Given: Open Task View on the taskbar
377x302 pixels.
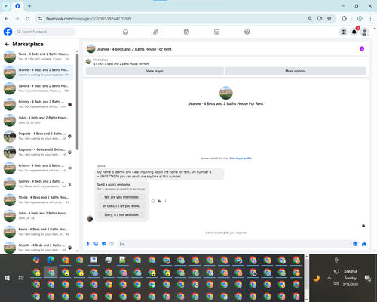Looking at the screenshot, I should tap(21, 278).
